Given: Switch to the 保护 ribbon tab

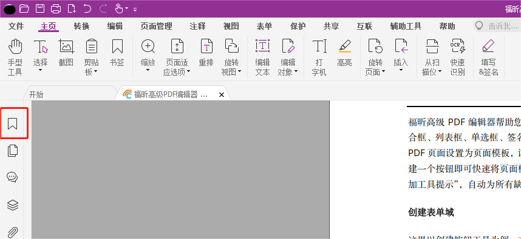Looking at the screenshot, I should click(298, 26).
